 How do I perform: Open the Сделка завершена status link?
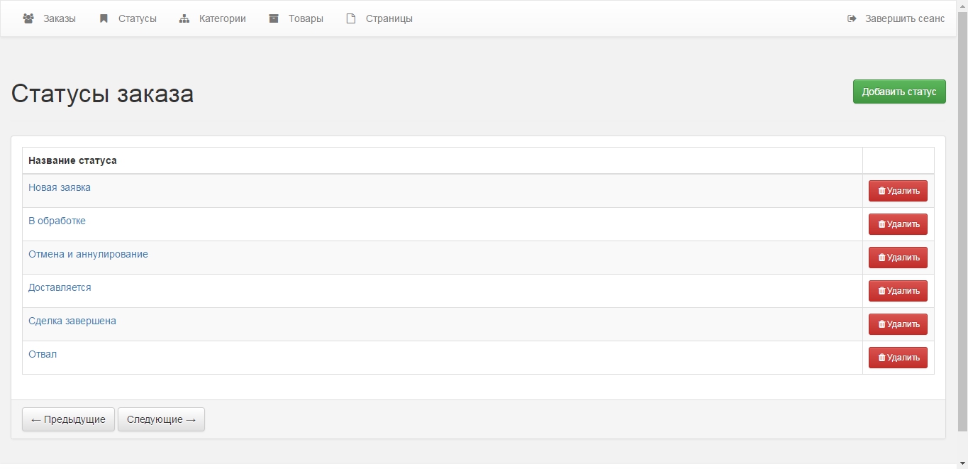pos(72,321)
